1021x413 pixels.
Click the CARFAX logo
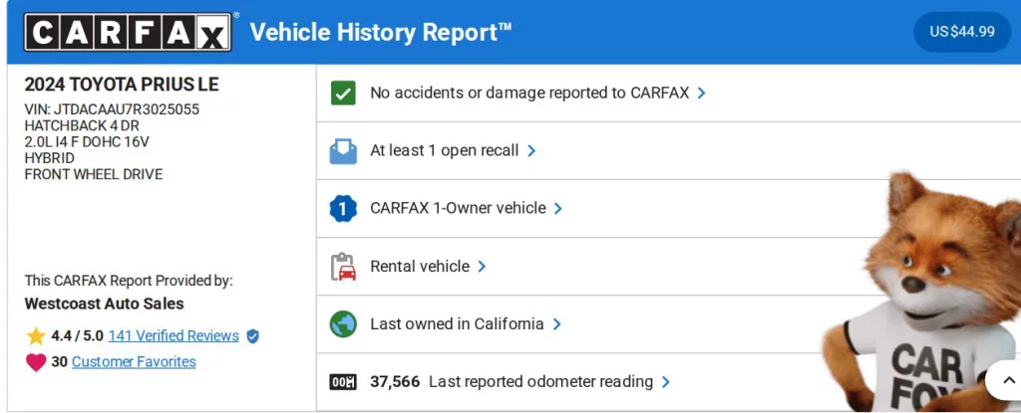click(128, 32)
